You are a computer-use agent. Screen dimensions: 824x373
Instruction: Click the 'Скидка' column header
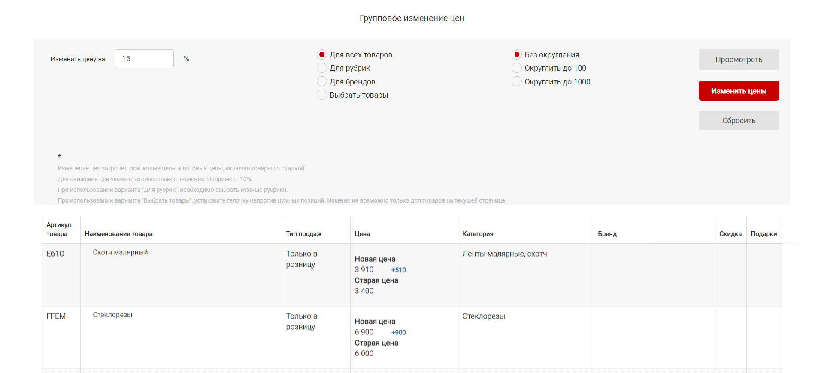[x=730, y=234]
